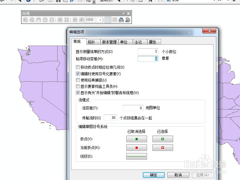Click the 显示测量结果的方式(D) label
Image resolution: width=240 pixels, height=180 pixels.
[x=94, y=52]
